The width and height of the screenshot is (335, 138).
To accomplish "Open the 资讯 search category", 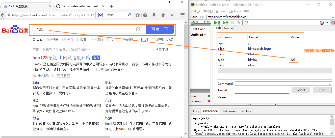I will point(53,40).
